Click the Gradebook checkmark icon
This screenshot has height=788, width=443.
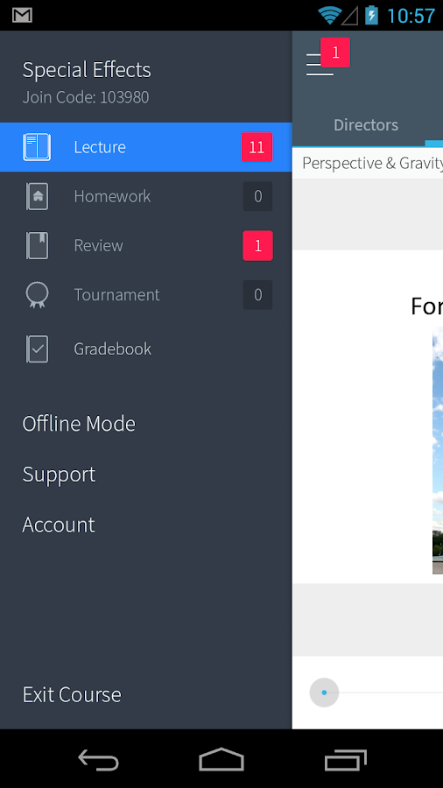pos(37,348)
